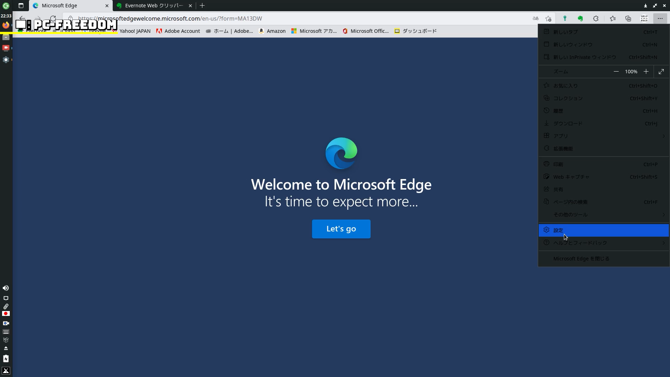Screen dimensions: 670x377
Task: Click the volume icon in system panel
Action: point(6,288)
